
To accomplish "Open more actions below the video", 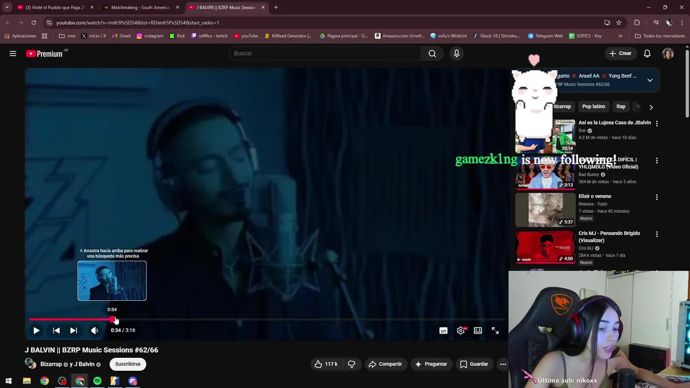I will point(502,364).
